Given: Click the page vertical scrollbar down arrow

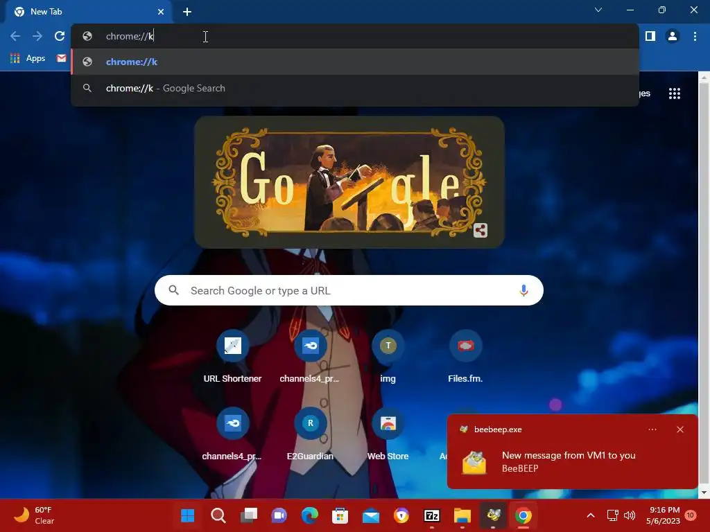Looking at the screenshot, I should point(704,493).
